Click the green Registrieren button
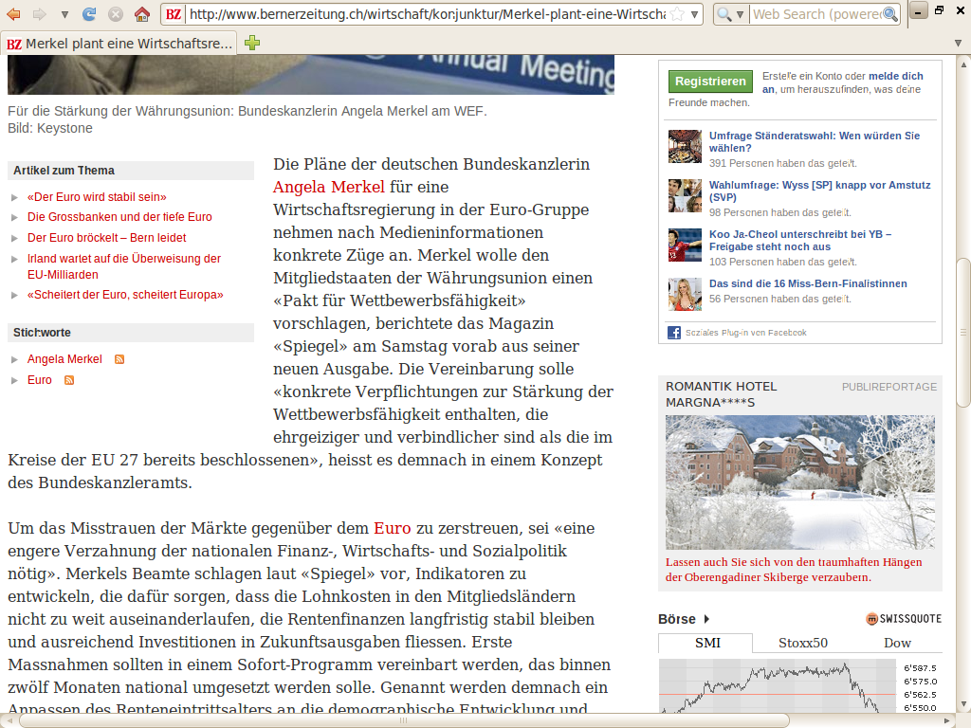The image size is (971, 728). click(x=710, y=82)
